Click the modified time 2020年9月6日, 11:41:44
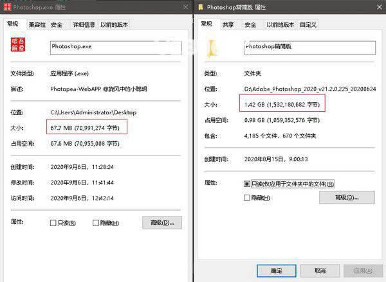The image size is (386, 282). pos(82,182)
